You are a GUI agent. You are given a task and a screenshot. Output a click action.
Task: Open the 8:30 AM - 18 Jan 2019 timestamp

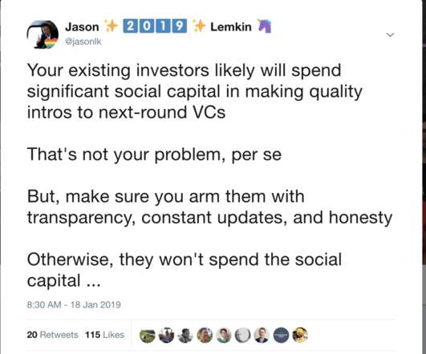74,304
